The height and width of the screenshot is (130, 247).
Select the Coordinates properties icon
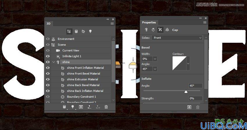(167, 30)
